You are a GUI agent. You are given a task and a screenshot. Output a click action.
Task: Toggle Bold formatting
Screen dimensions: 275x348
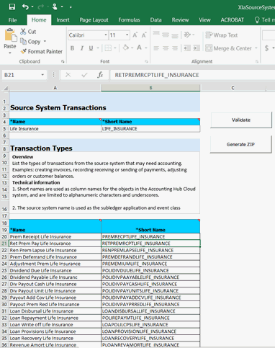(72, 48)
